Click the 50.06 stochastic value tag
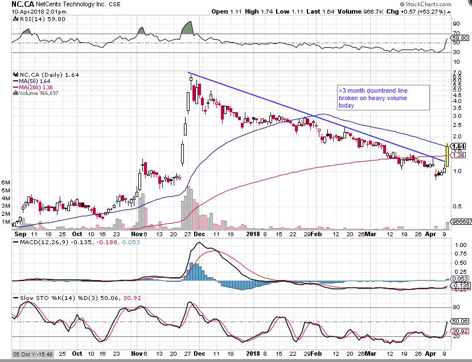 pos(460,322)
